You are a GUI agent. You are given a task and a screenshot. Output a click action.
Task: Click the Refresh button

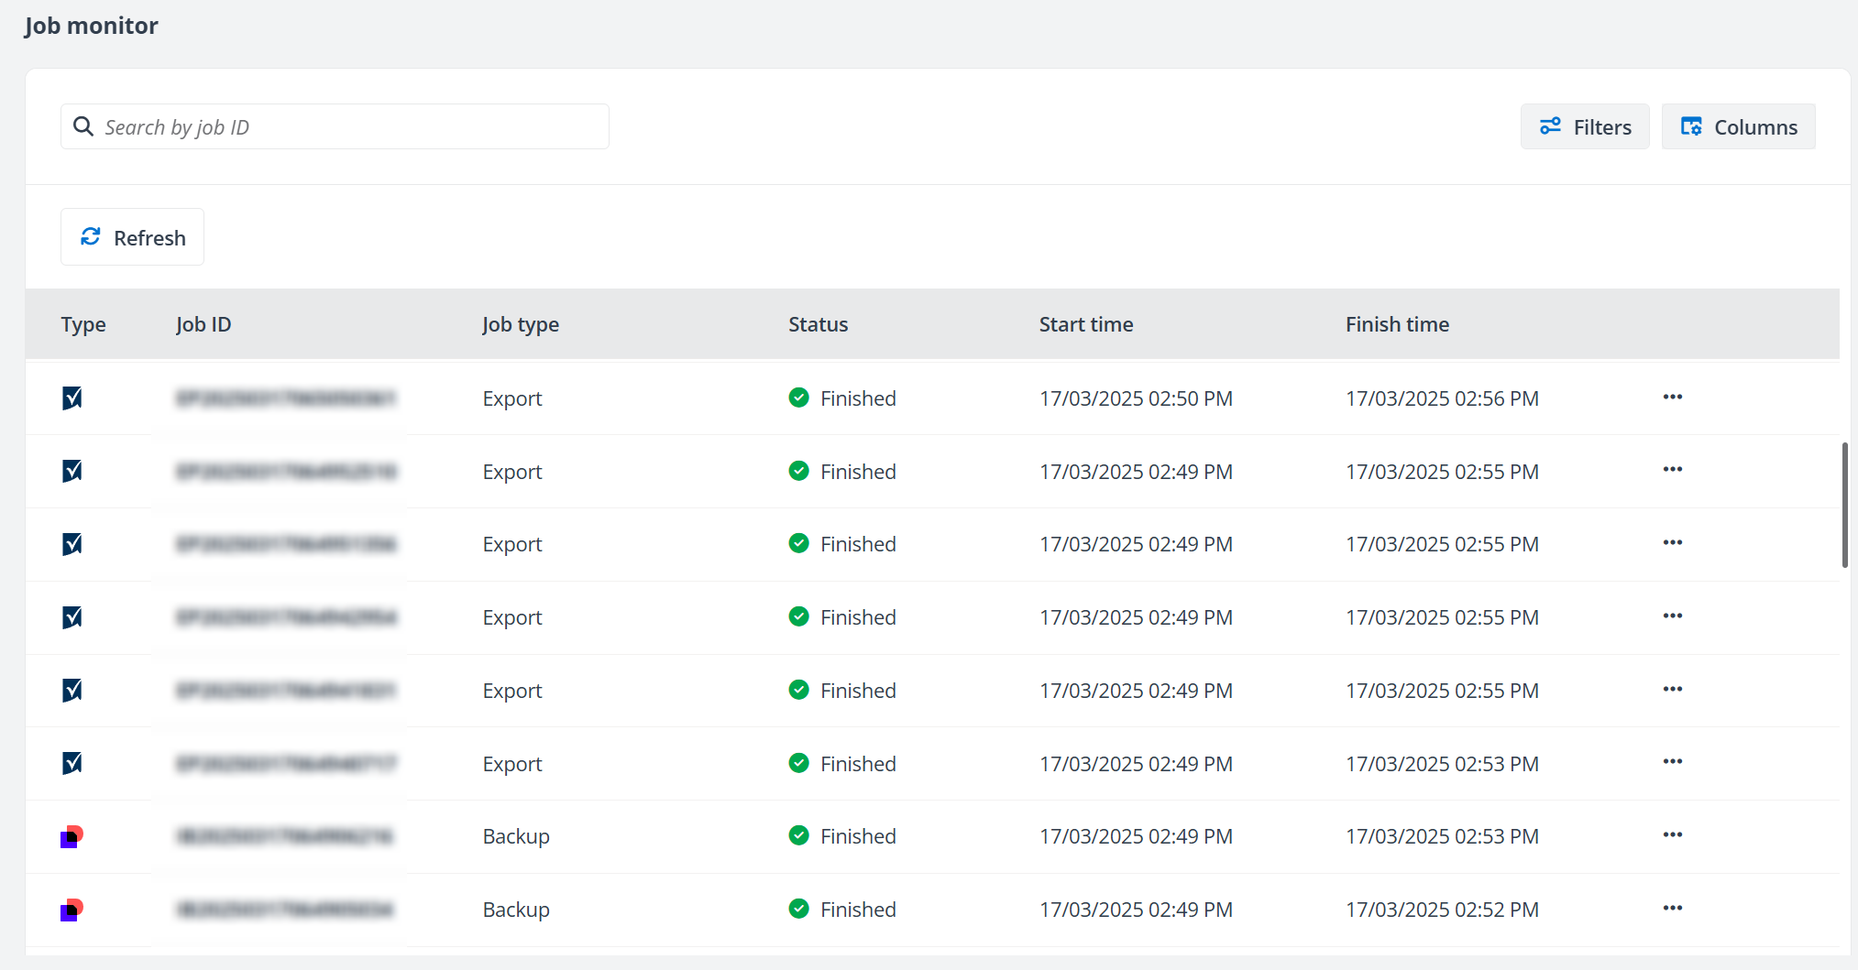pyautogui.click(x=132, y=236)
